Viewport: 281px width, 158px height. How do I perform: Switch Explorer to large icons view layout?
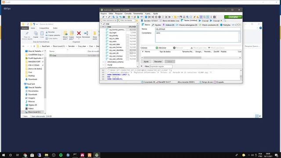pos(260,116)
